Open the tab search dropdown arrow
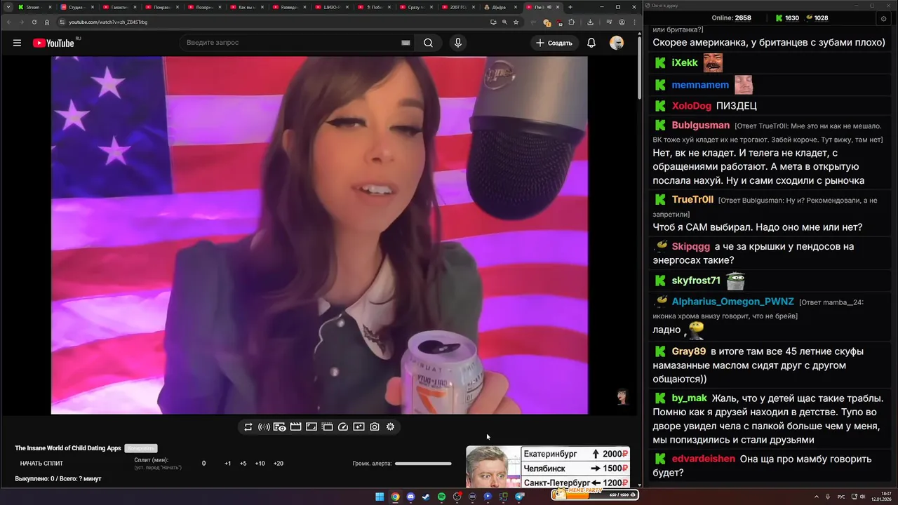The width and height of the screenshot is (898, 505). [8, 7]
